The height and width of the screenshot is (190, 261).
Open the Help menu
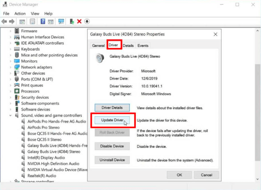click(48, 14)
